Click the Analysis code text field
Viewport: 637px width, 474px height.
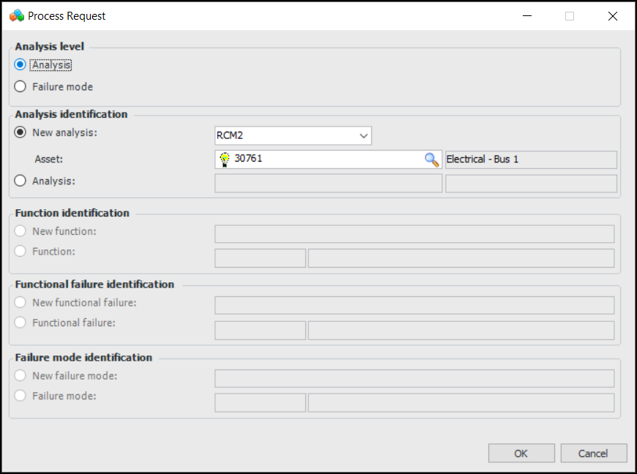coord(328,184)
